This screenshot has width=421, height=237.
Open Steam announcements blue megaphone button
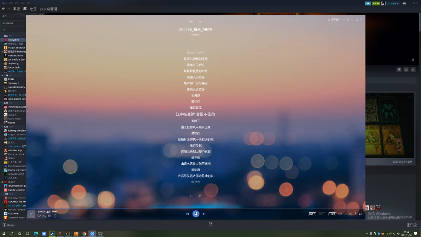[368, 4]
